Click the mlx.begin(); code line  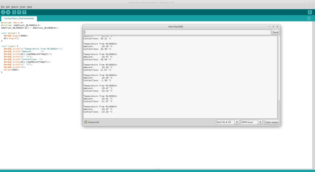coord(11,38)
